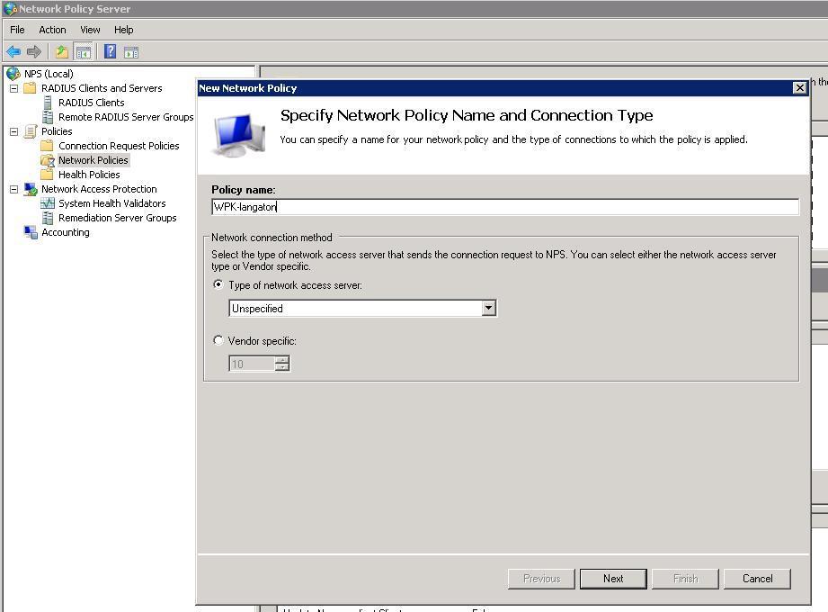Viewport: 828px width, 612px height.
Task: Collapse the Policies tree node
Action: click(14, 131)
